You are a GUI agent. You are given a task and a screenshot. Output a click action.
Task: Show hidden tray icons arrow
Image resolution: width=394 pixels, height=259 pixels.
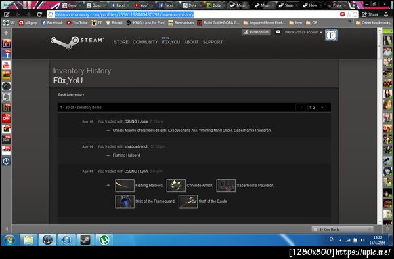[x=340, y=240]
